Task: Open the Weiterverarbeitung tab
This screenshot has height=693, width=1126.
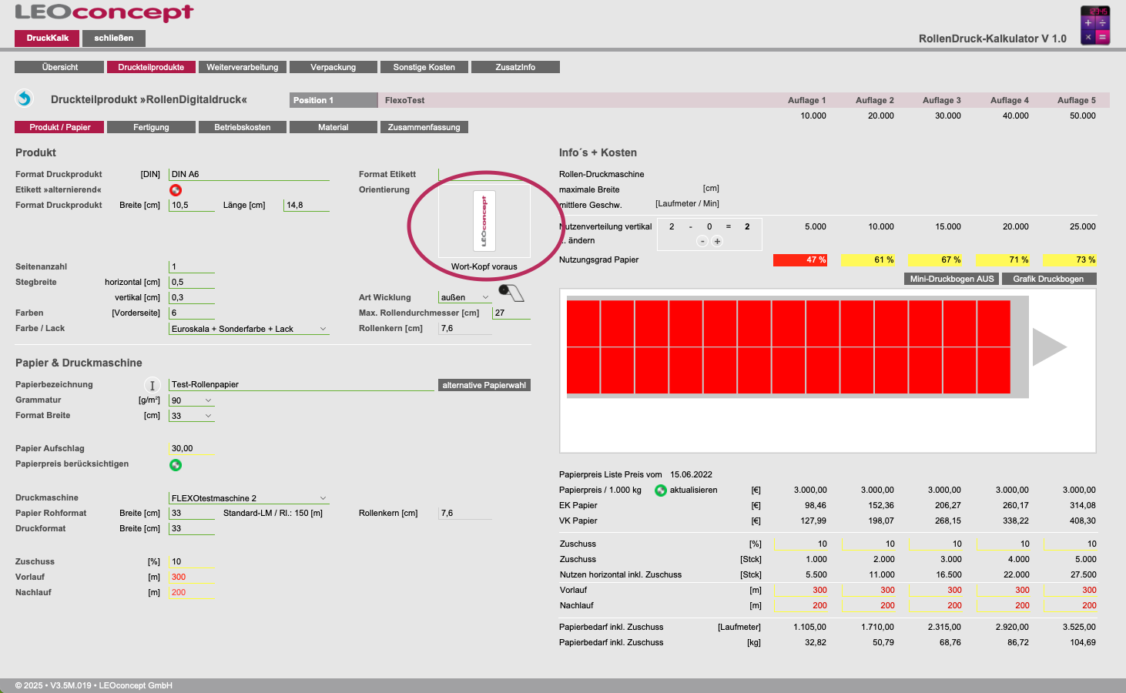Action: coord(243,67)
